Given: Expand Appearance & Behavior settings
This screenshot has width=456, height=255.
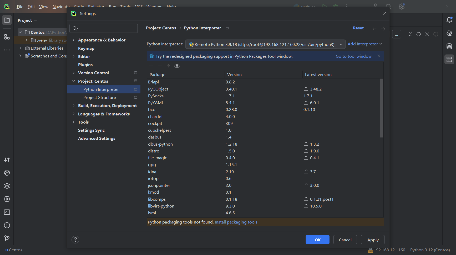Looking at the screenshot, I should [74, 40].
